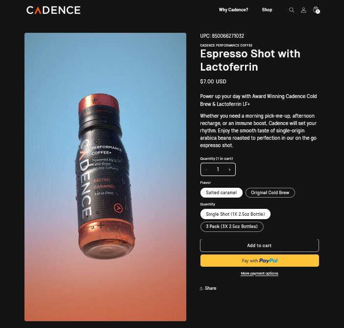This screenshot has width=344, height=328.
Task: Select the Salted caramel flavor
Action: pos(221,193)
